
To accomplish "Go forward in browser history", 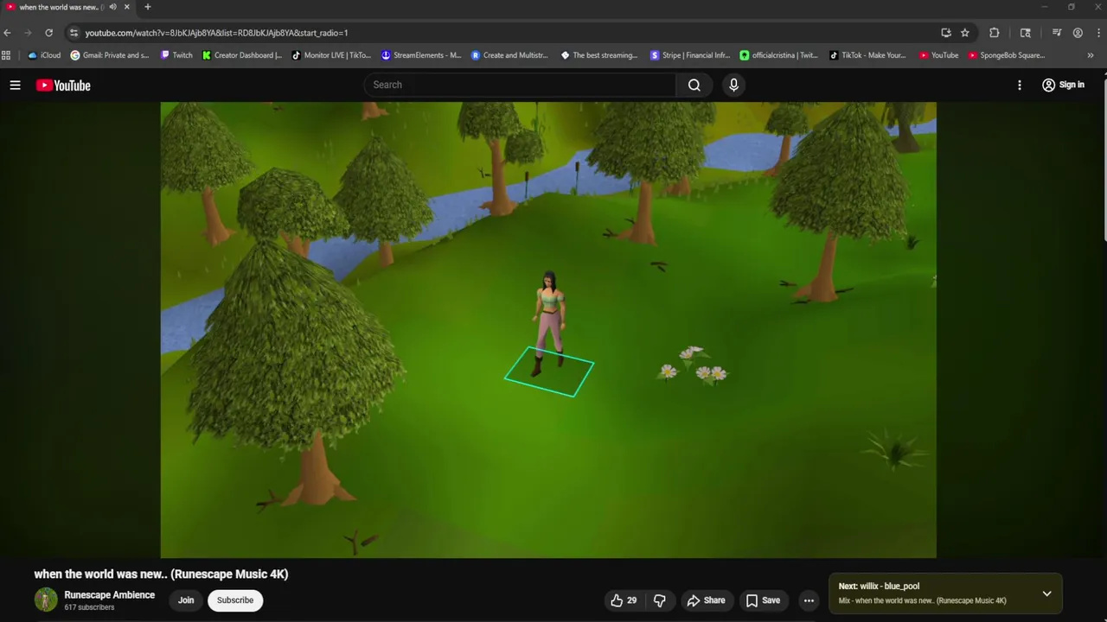I will (28, 33).
